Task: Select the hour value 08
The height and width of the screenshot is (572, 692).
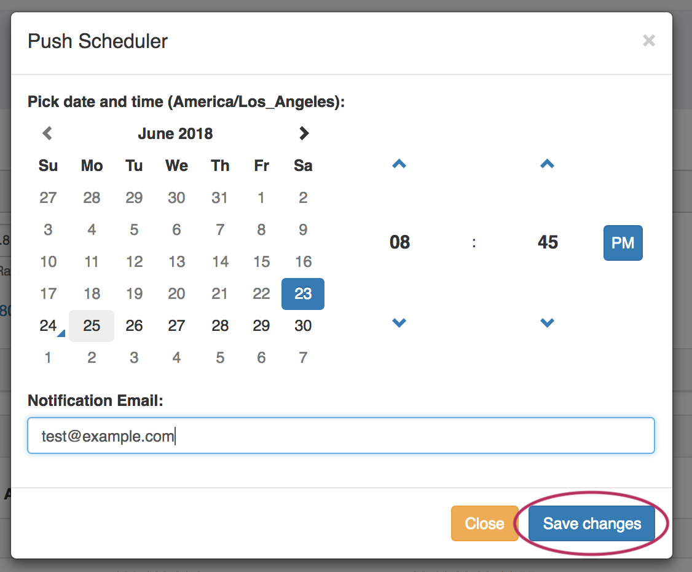Action: tap(399, 242)
